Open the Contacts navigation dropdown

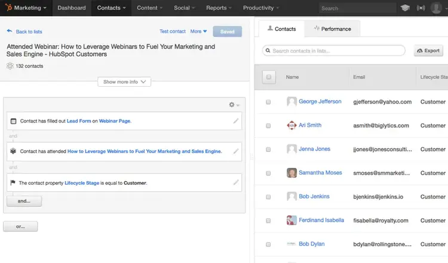pyautogui.click(x=112, y=8)
